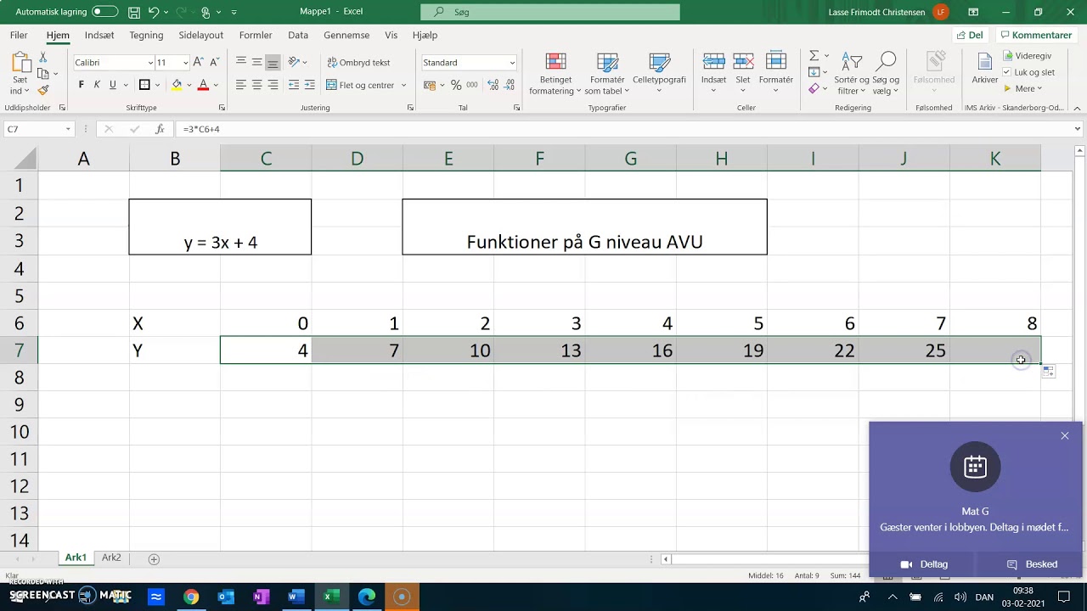The width and height of the screenshot is (1087, 611).
Task: Increase font size with the larger A icon
Action: click(198, 62)
